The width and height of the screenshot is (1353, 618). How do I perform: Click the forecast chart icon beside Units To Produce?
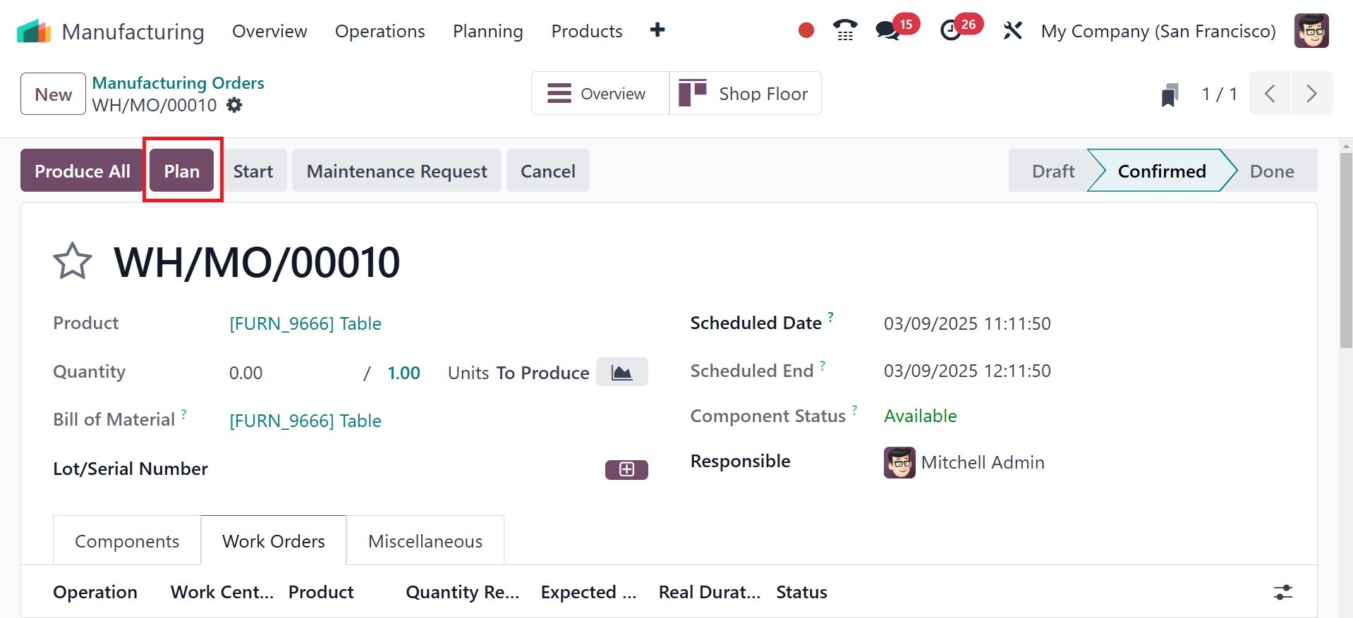(x=621, y=372)
